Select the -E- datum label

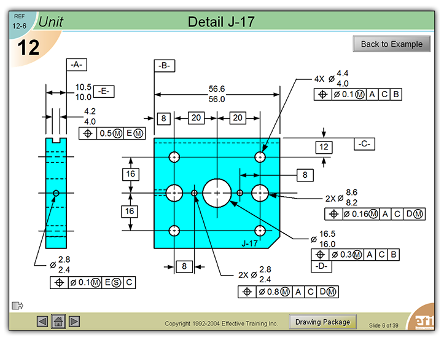coord(104,92)
